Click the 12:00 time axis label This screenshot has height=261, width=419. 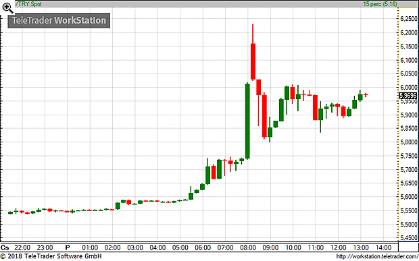[338, 247]
